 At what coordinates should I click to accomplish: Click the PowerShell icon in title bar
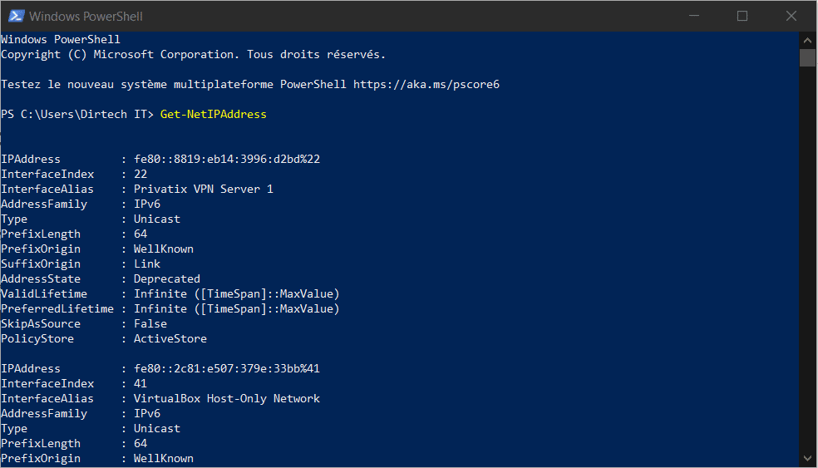tap(16, 16)
